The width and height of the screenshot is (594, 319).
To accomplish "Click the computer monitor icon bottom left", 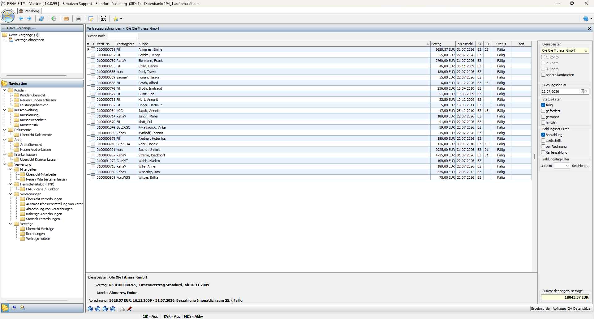I will [14, 308].
